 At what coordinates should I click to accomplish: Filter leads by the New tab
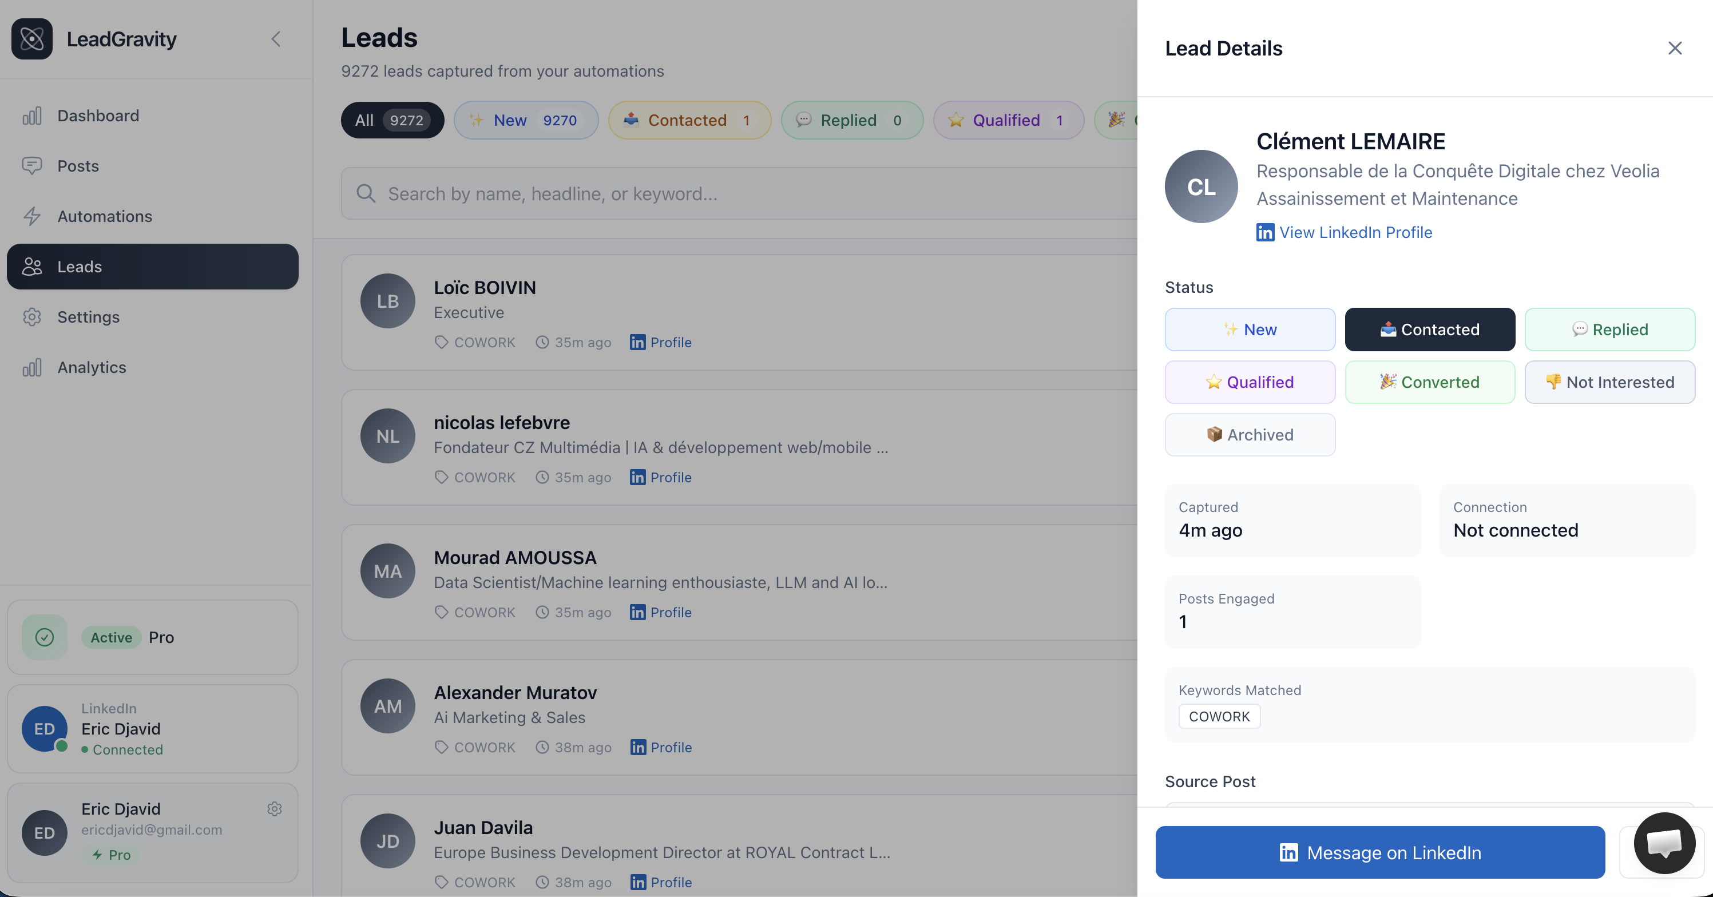(525, 120)
